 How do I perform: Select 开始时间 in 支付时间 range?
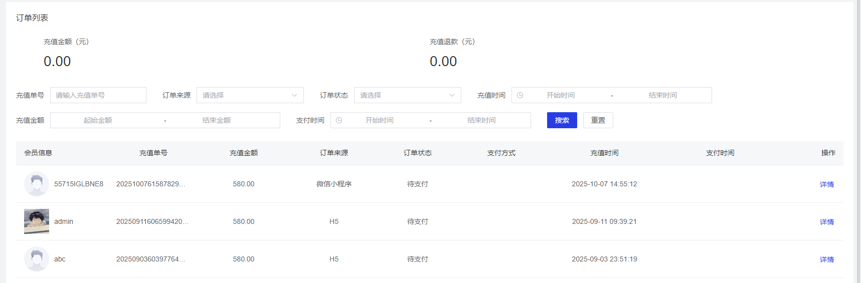click(379, 120)
